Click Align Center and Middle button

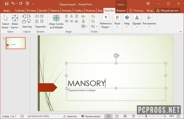tap(56, 22)
